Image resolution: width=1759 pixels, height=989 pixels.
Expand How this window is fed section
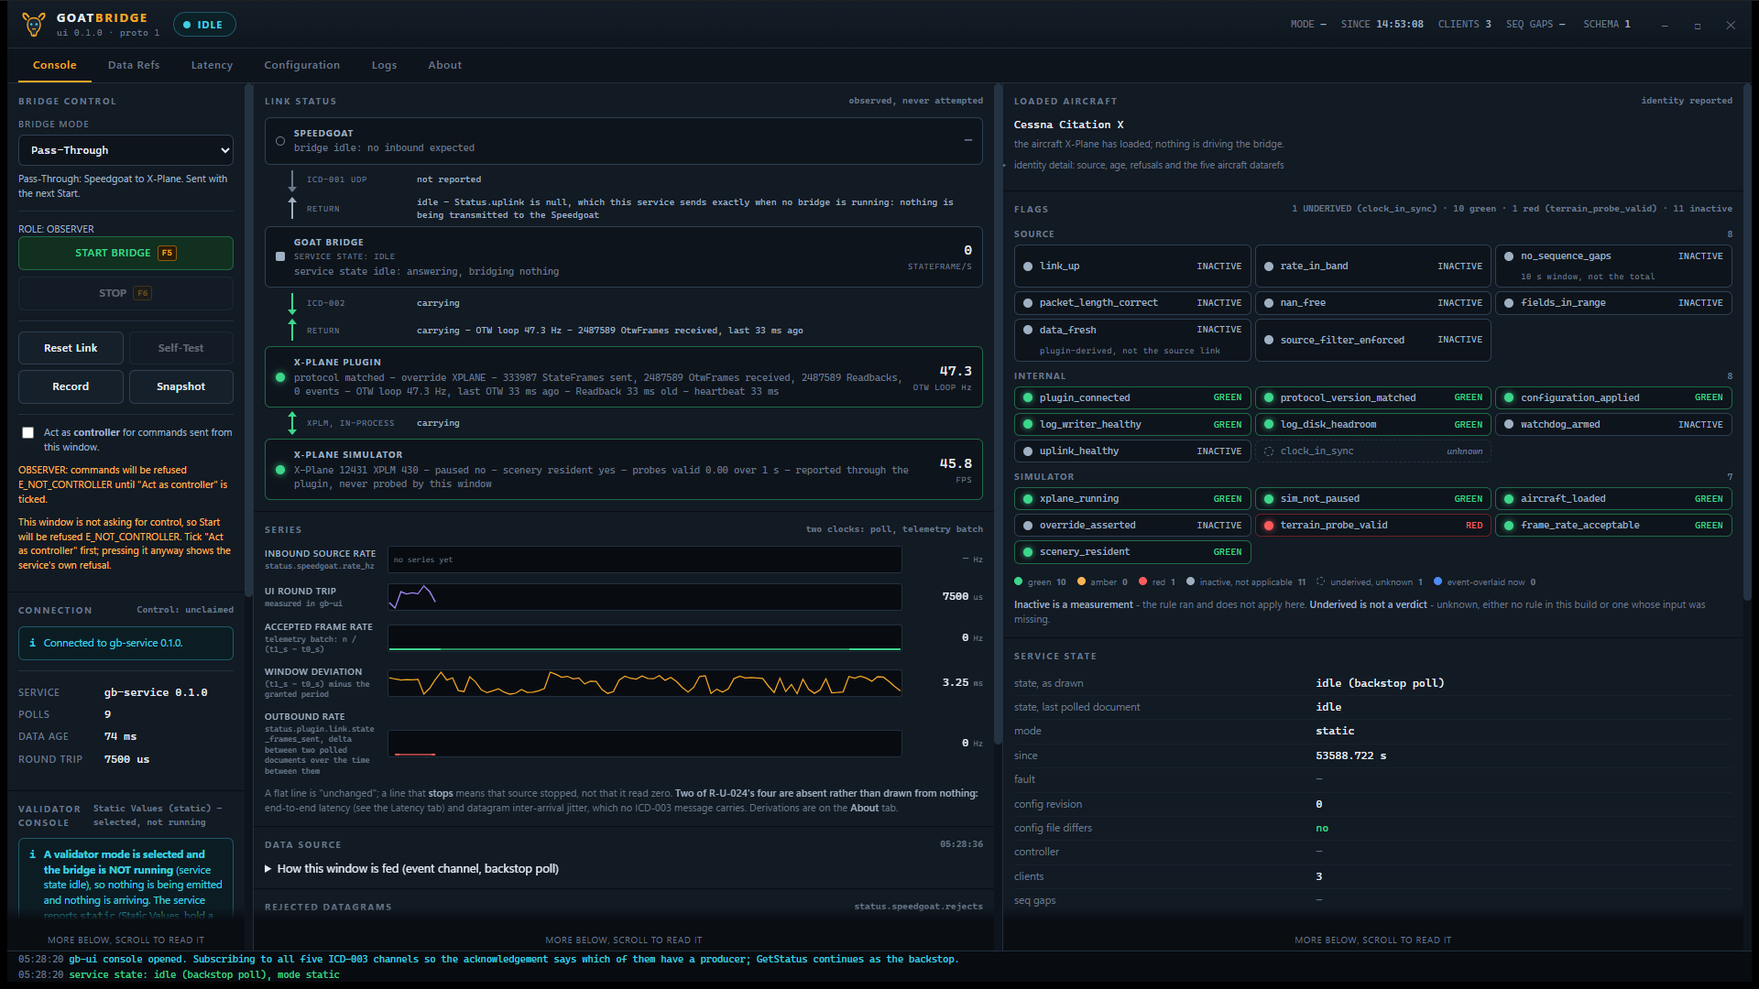click(411, 869)
